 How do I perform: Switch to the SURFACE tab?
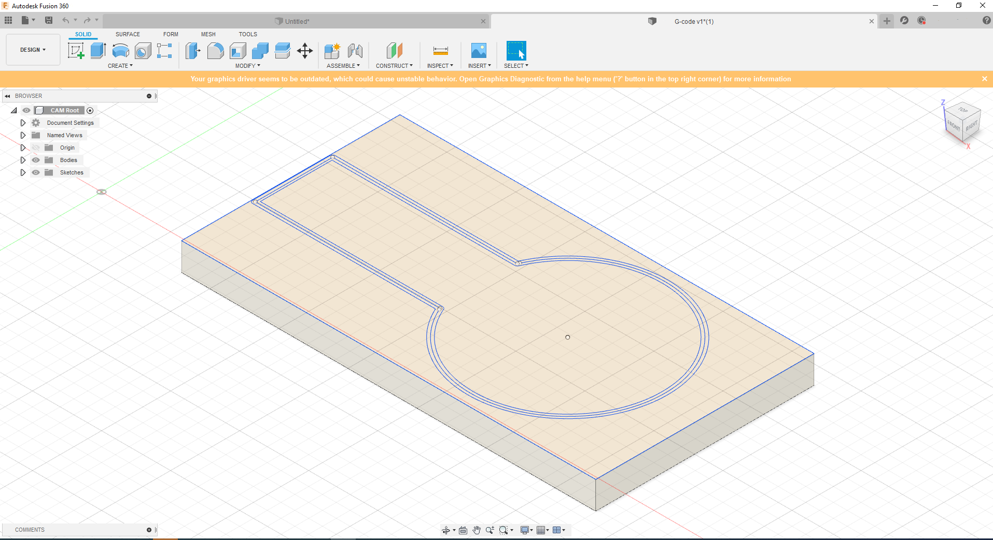pyautogui.click(x=128, y=34)
